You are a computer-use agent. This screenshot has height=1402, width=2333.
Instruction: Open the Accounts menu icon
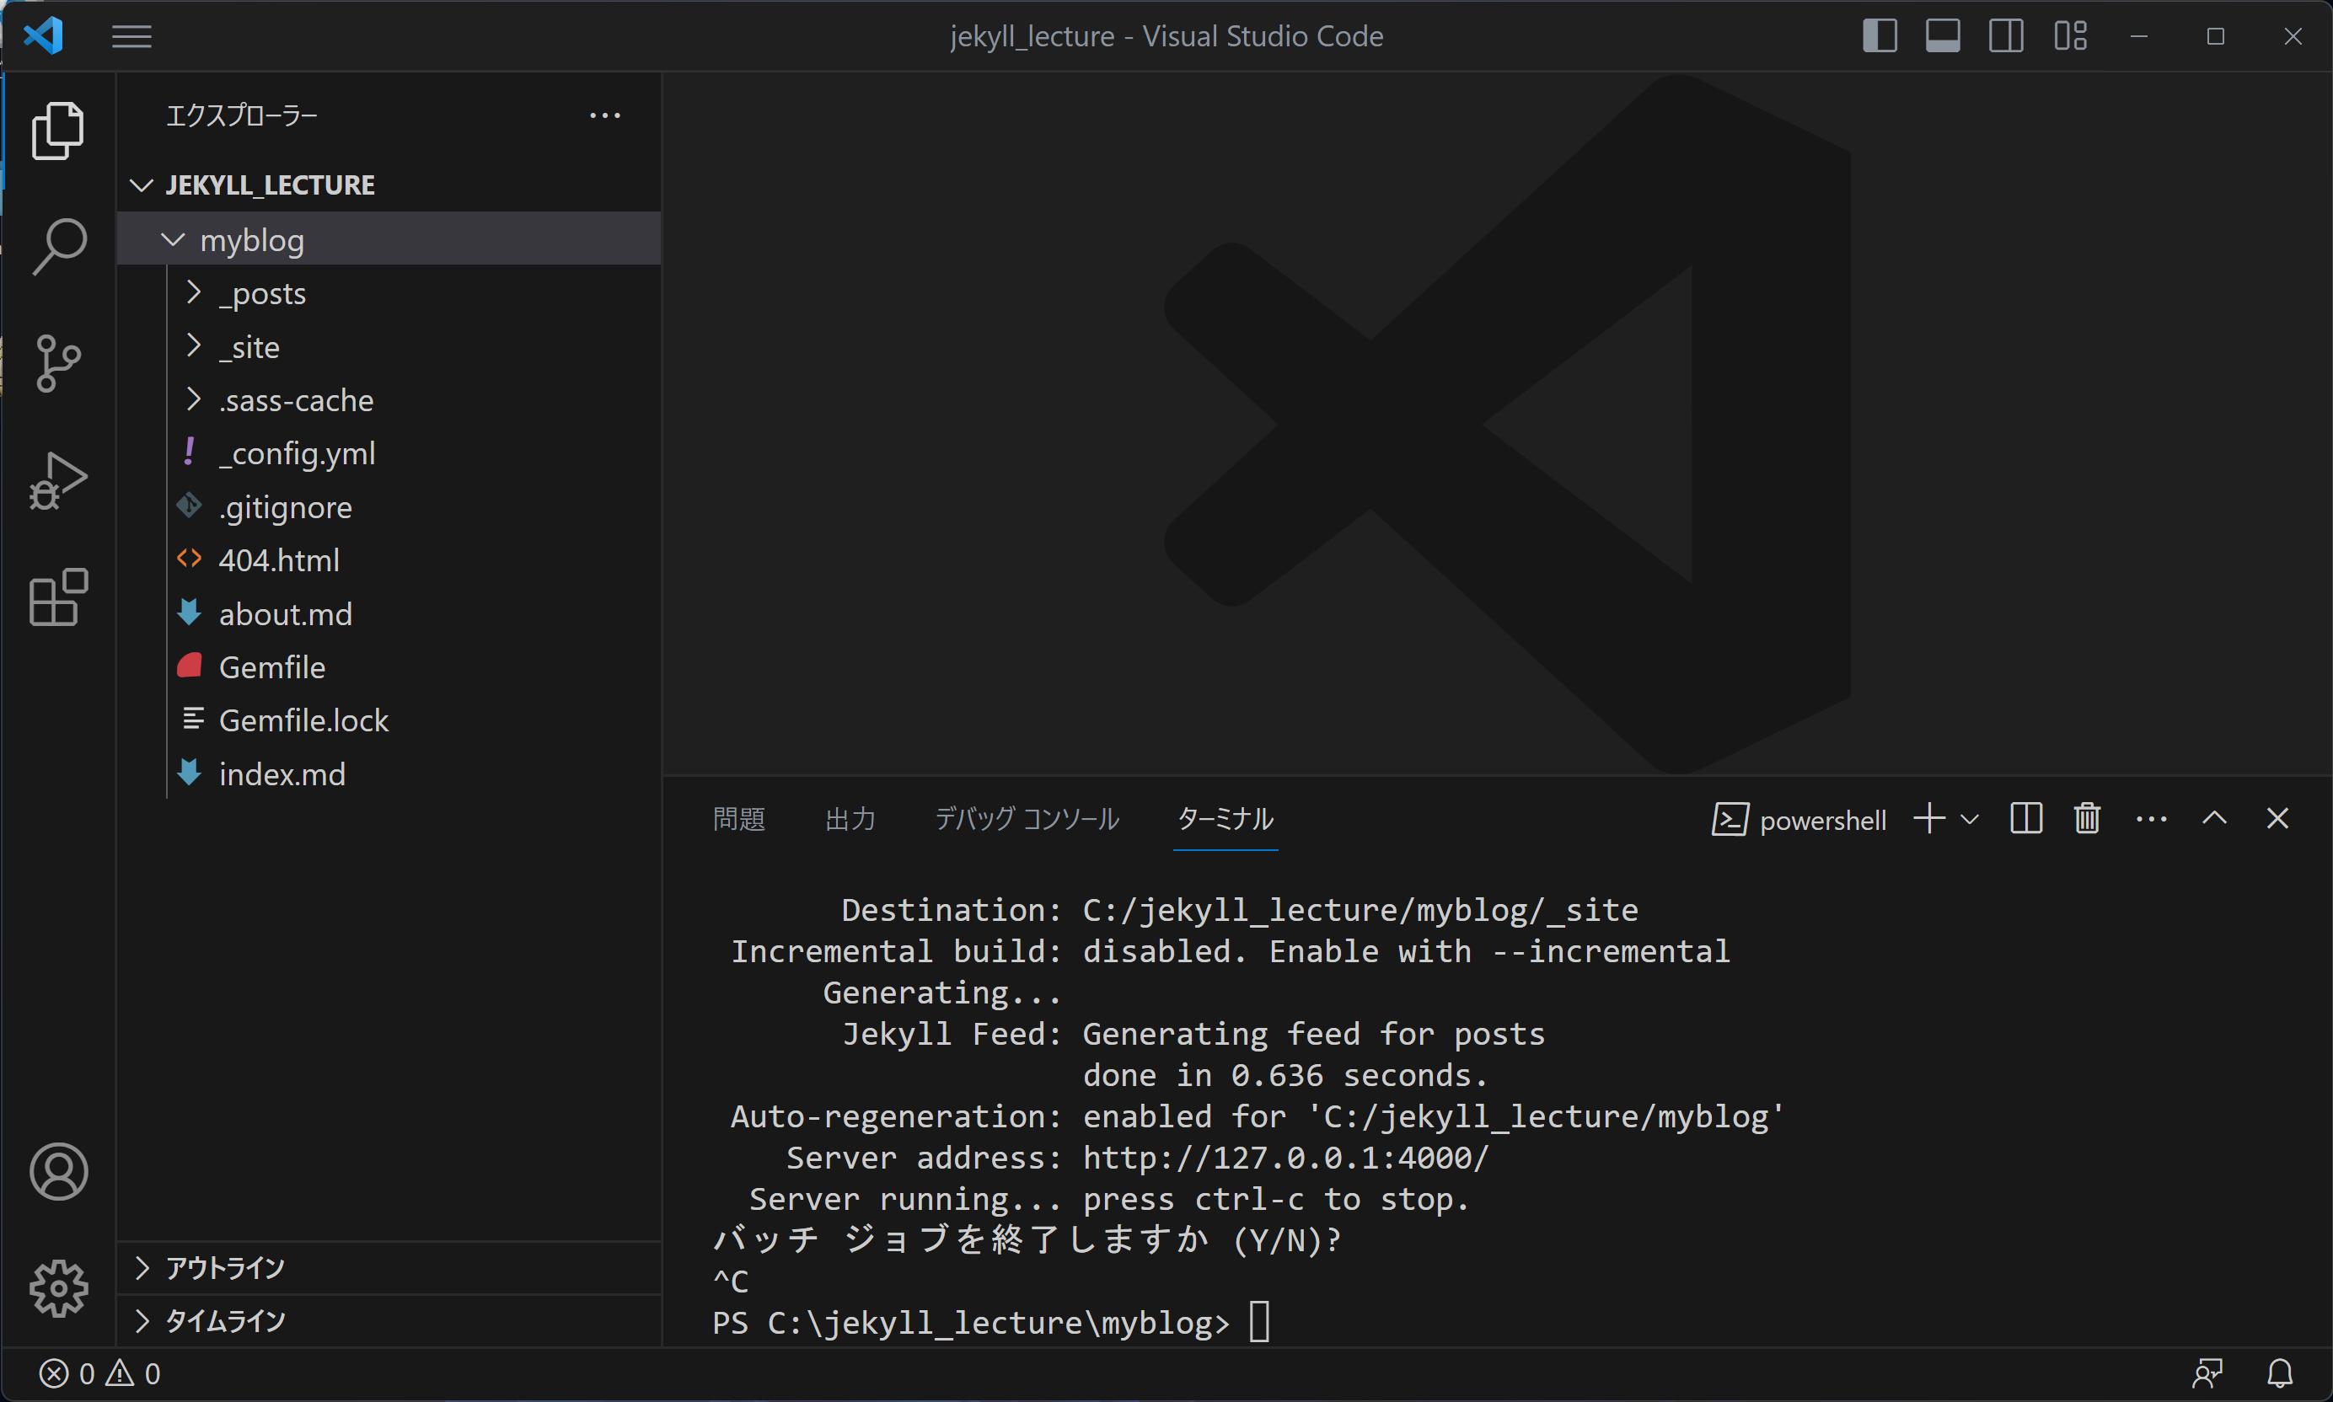click(59, 1170)
